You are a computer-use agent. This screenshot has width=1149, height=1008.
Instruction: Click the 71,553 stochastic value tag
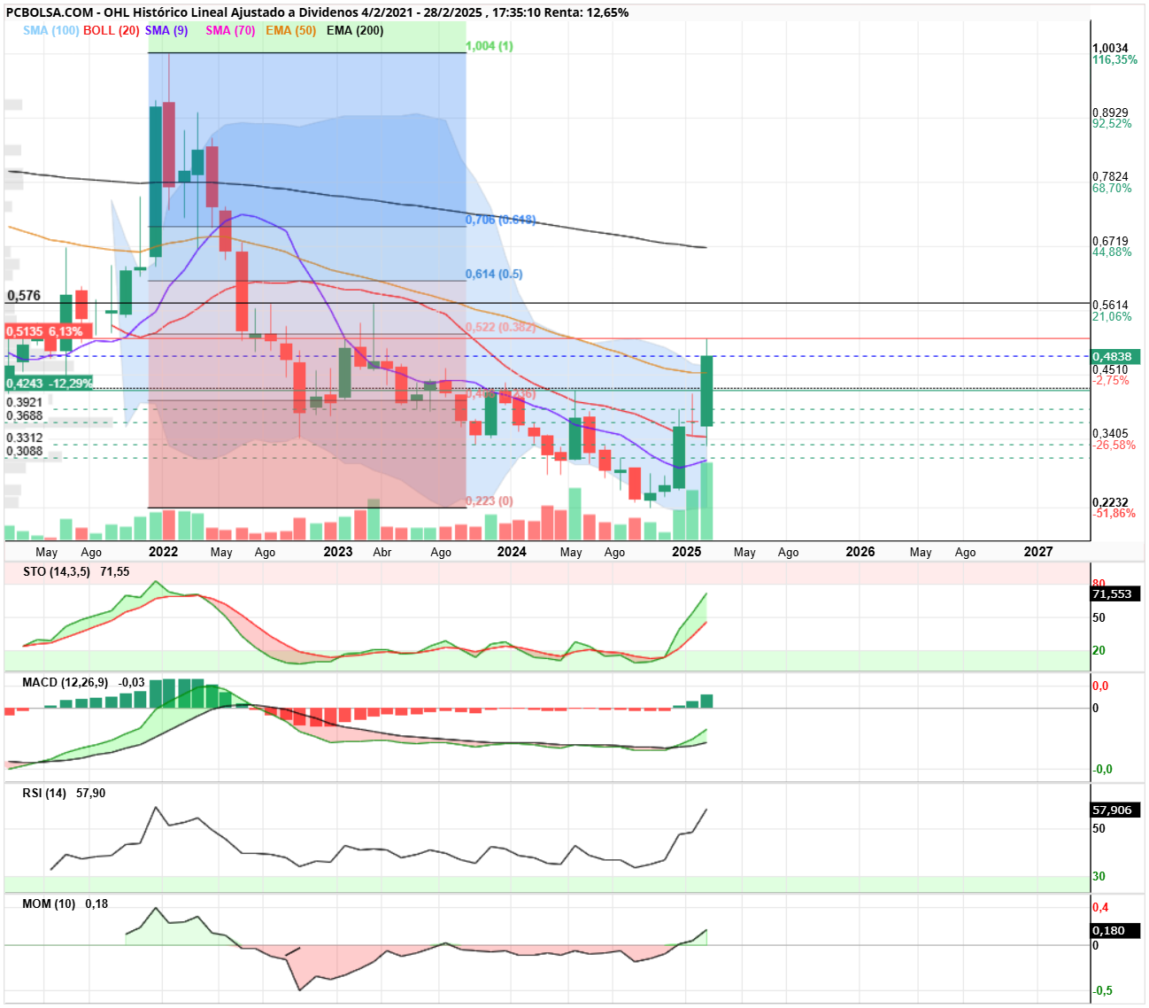click(1115, 594)
